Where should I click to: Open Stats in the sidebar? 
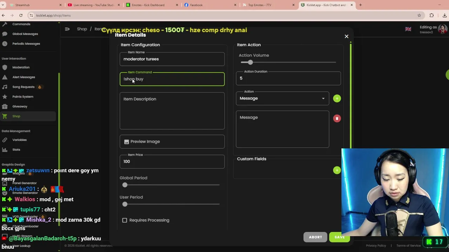(x=16, y=149)
